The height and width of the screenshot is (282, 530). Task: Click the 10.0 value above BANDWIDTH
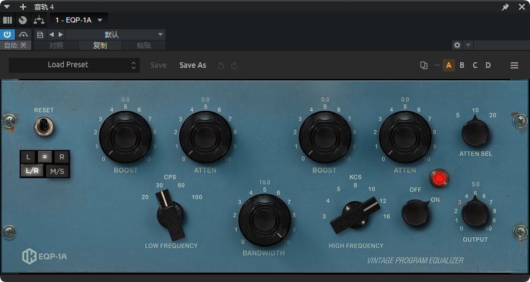265,182
